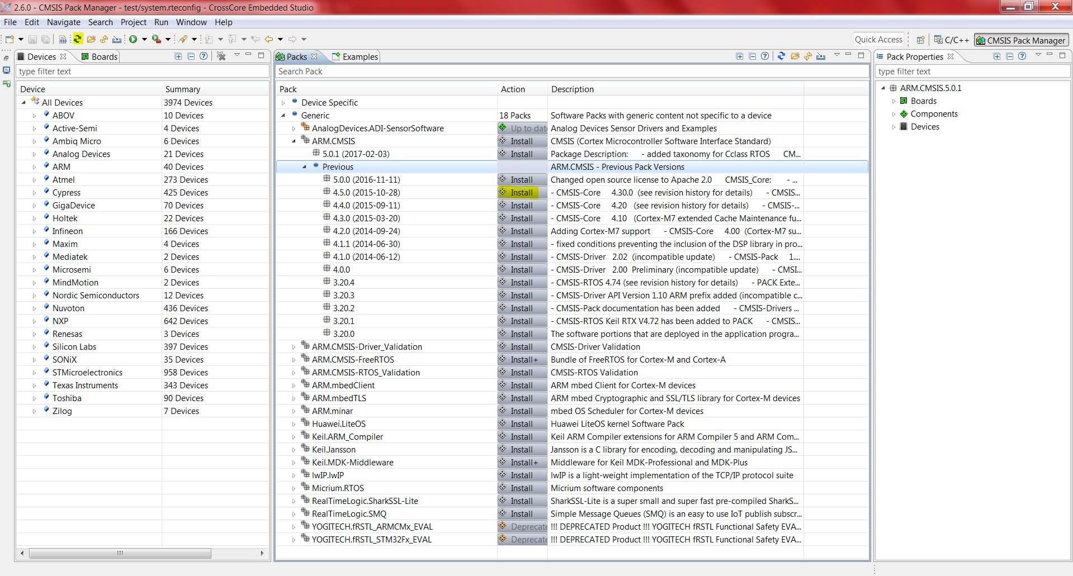Expand the Boards node in Pack Properties
Image resolution: width=1073 pixels, height=576 pixels.
894,101
